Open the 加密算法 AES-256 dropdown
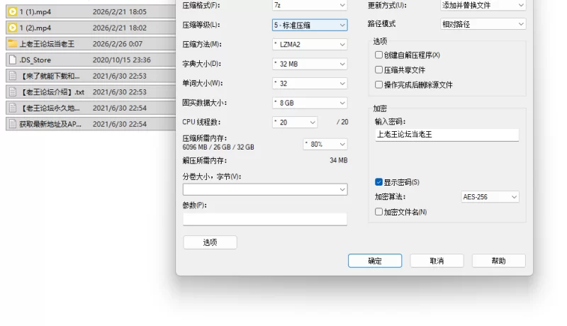The height and width of the screenshot is (326, 567). tap(490, 197)
